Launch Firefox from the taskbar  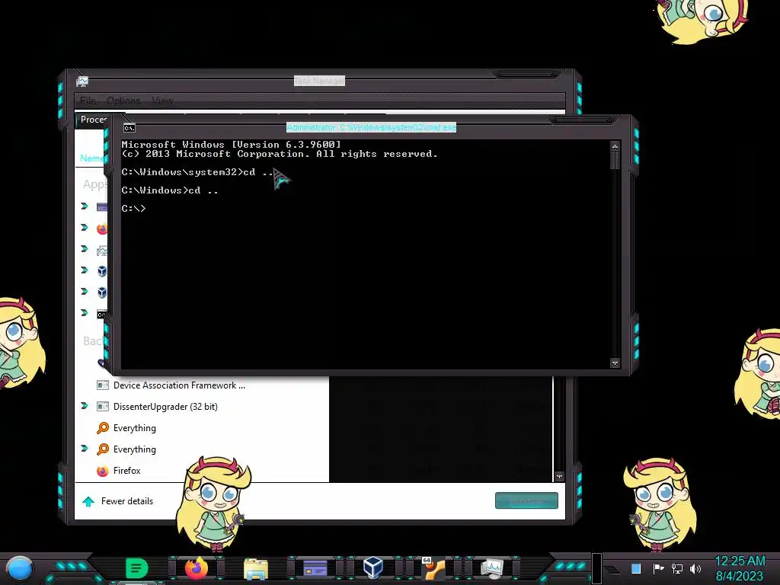point(197,567)
